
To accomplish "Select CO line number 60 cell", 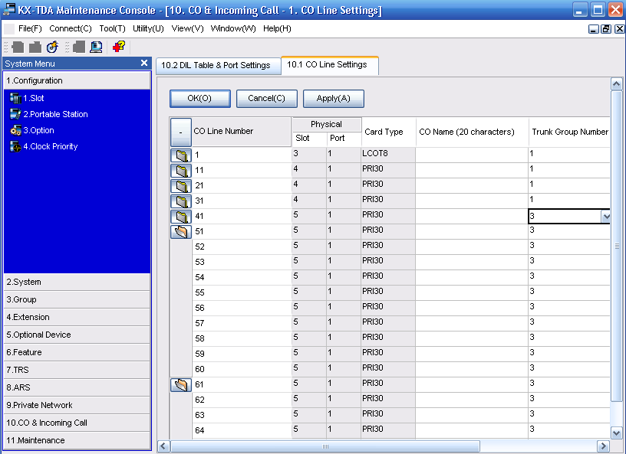I will point(242,369).
